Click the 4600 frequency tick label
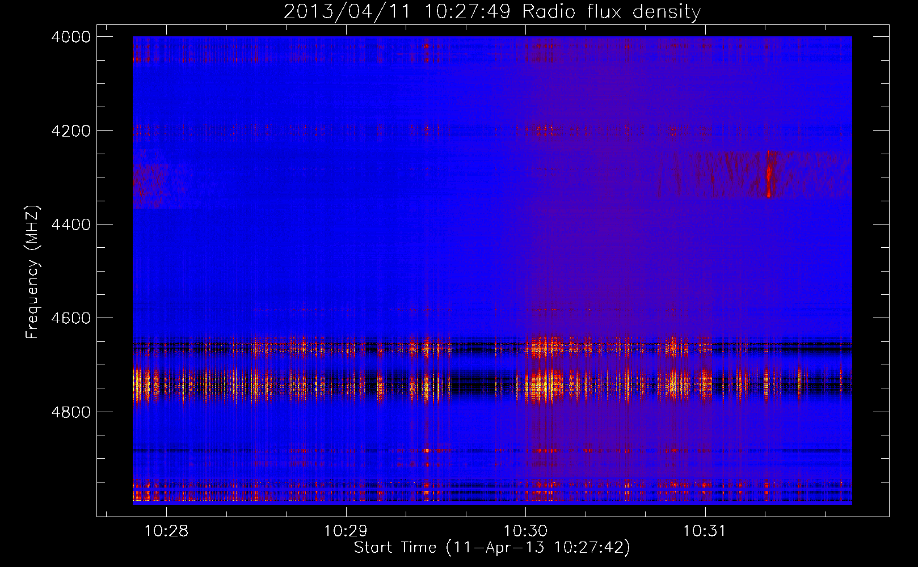Image resolution: width=918 pixels, height=567 pixels. pos(71,318)
